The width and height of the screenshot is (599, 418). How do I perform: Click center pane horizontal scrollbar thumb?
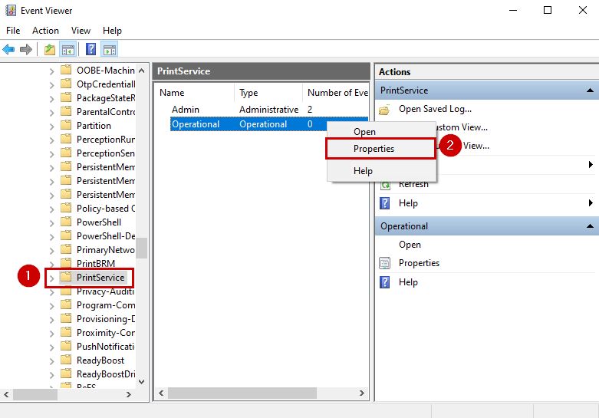pos(242,393)
